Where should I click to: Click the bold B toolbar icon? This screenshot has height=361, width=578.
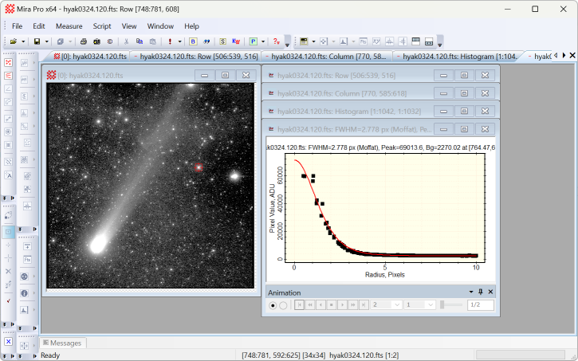[194, 41]
